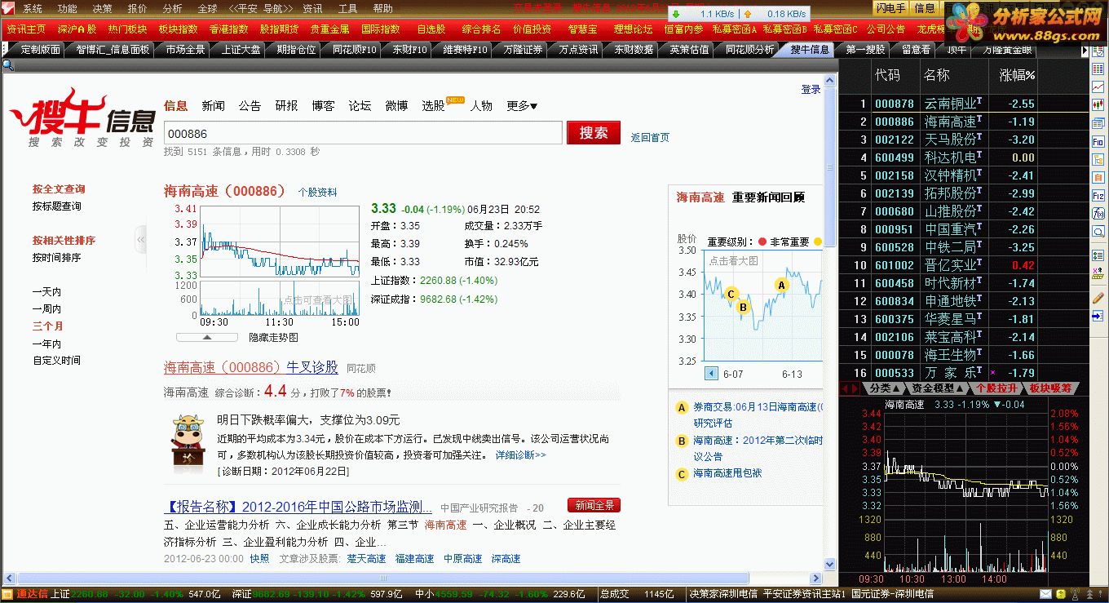Click the 闪电手 button
1109x603 pixels.
point(891,8)
